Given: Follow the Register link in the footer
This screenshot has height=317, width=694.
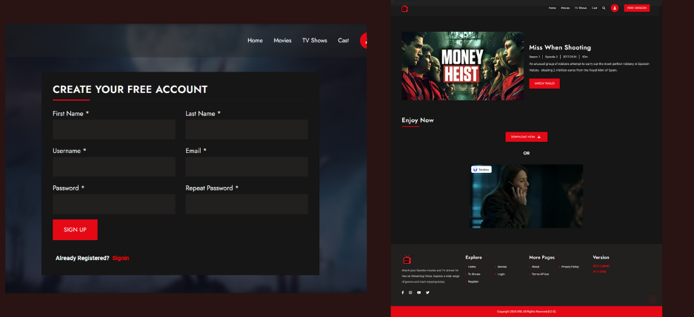Looking at the screenshot, I should (x=473, y=282).
